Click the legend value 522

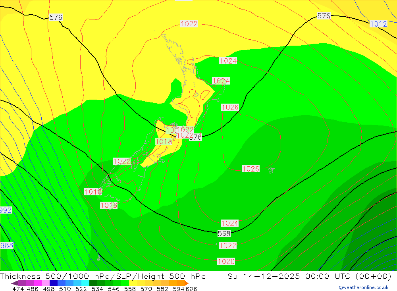click(81, 289)
